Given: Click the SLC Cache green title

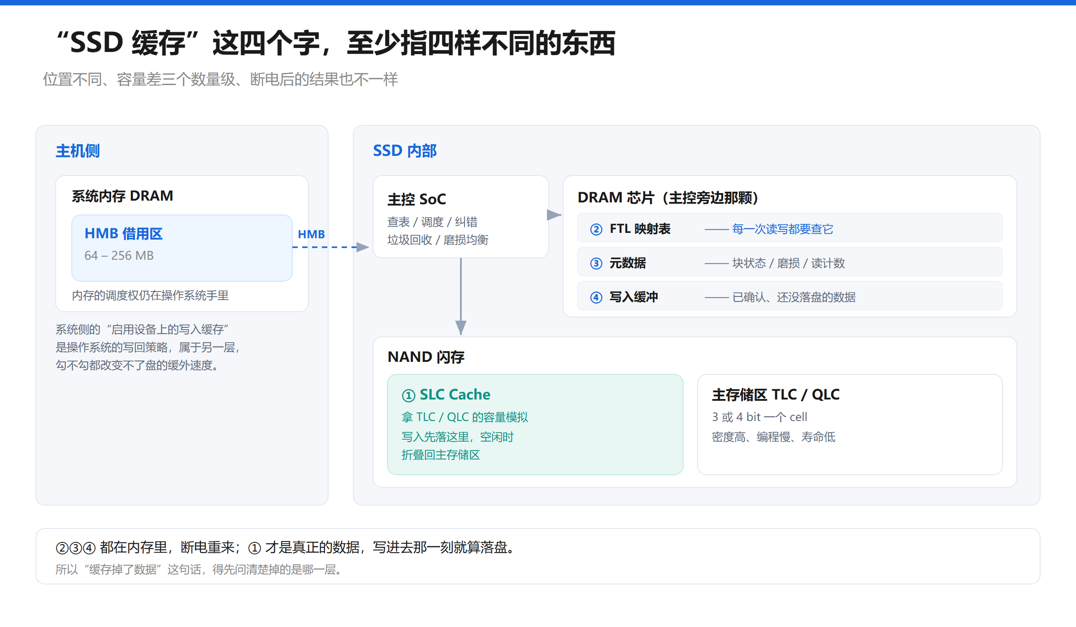Looking at the screenshot, I should tap(455, 395).
